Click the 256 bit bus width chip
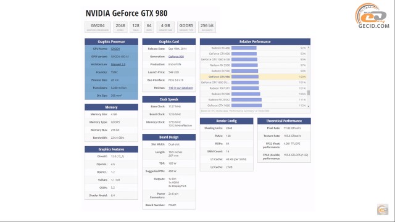Viewport: 395px width, 222px height. 207,27
